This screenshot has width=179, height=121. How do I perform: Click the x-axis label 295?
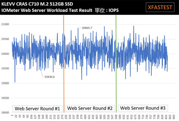[x=66, y=117]
